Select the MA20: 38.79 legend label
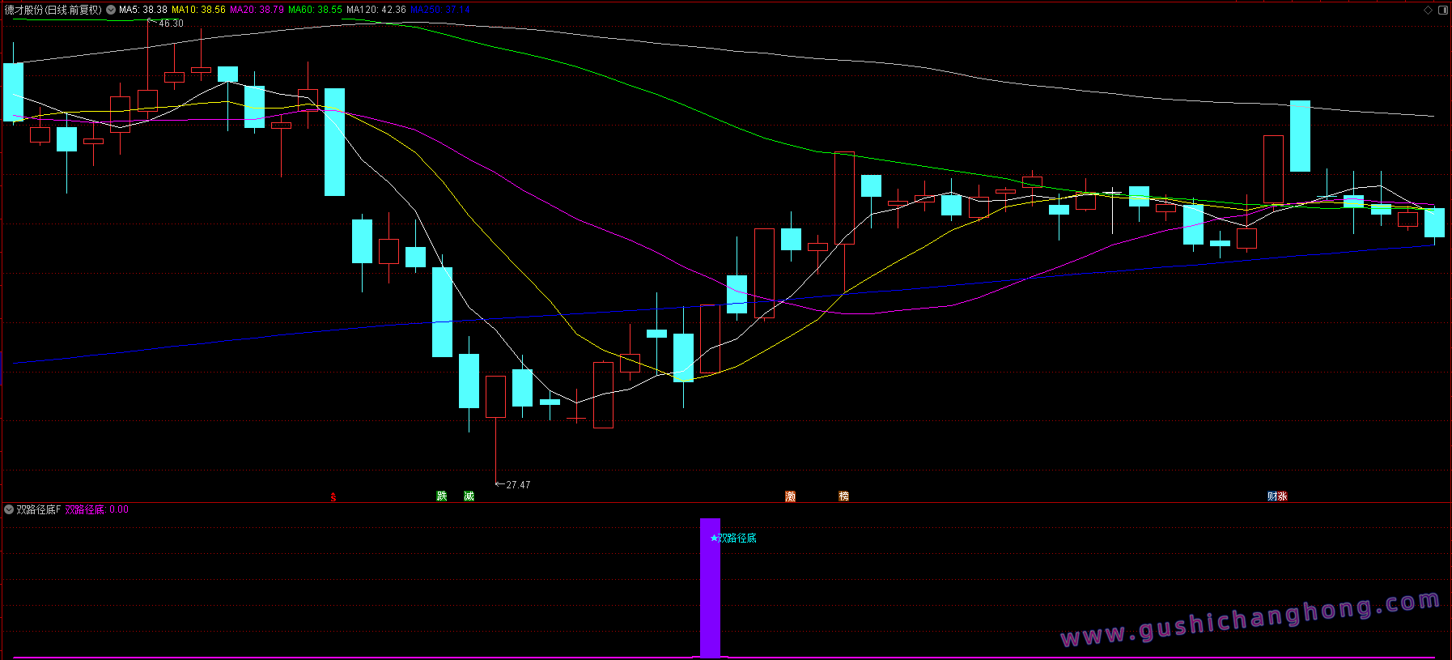This screenshot has height=660, width=1452. (257, 10)
